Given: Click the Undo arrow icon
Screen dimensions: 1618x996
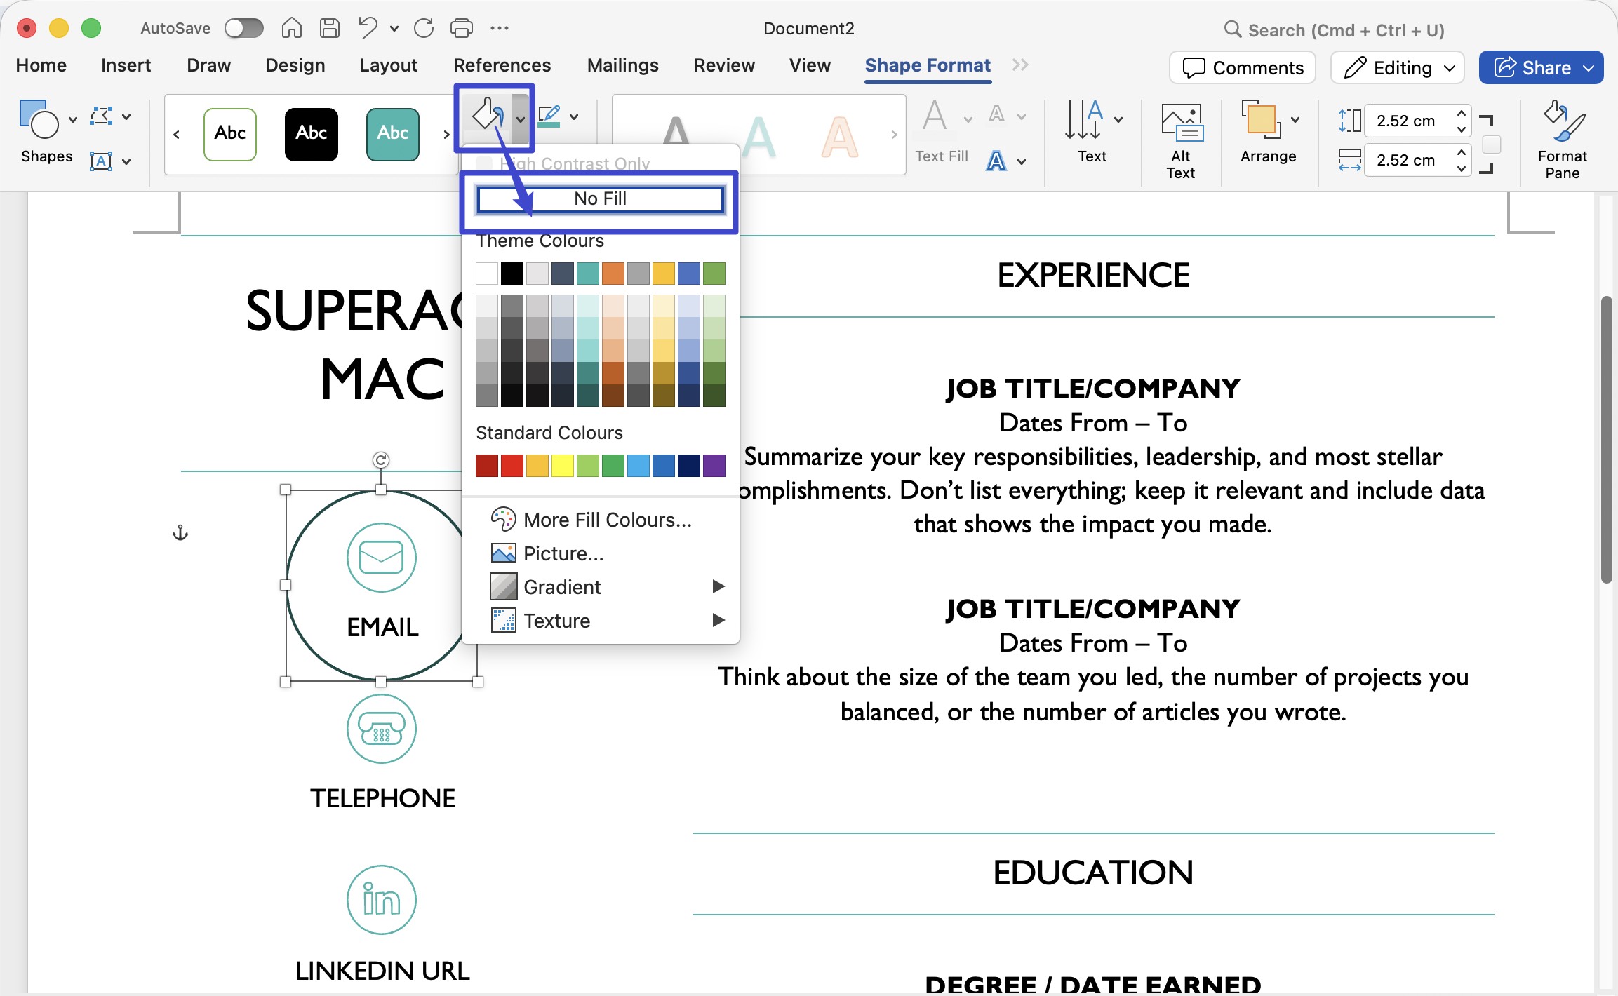Looking at the screenshot, I should (368, 28).
